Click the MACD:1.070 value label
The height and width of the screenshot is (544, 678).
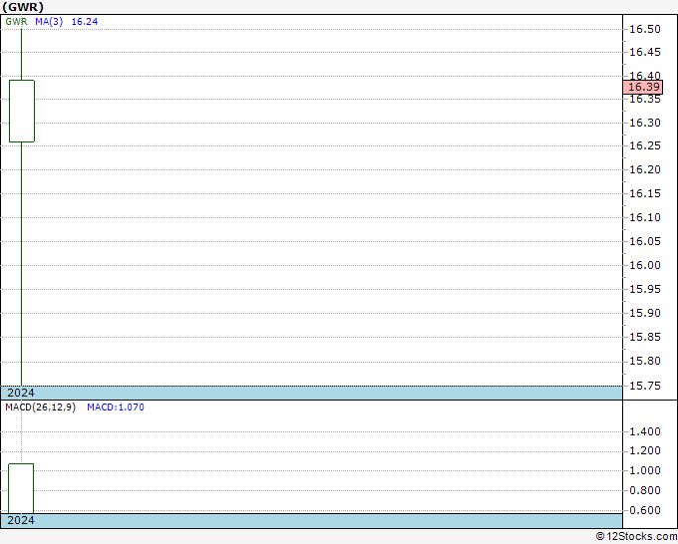tap(116, 408)
